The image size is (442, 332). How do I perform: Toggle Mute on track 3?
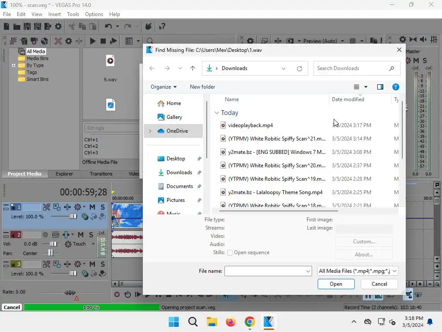[x=92, y=264]
